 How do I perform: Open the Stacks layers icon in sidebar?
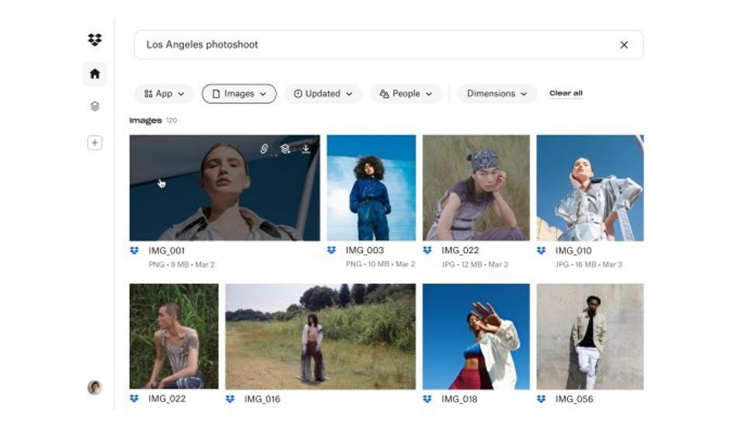click(95, 106)
